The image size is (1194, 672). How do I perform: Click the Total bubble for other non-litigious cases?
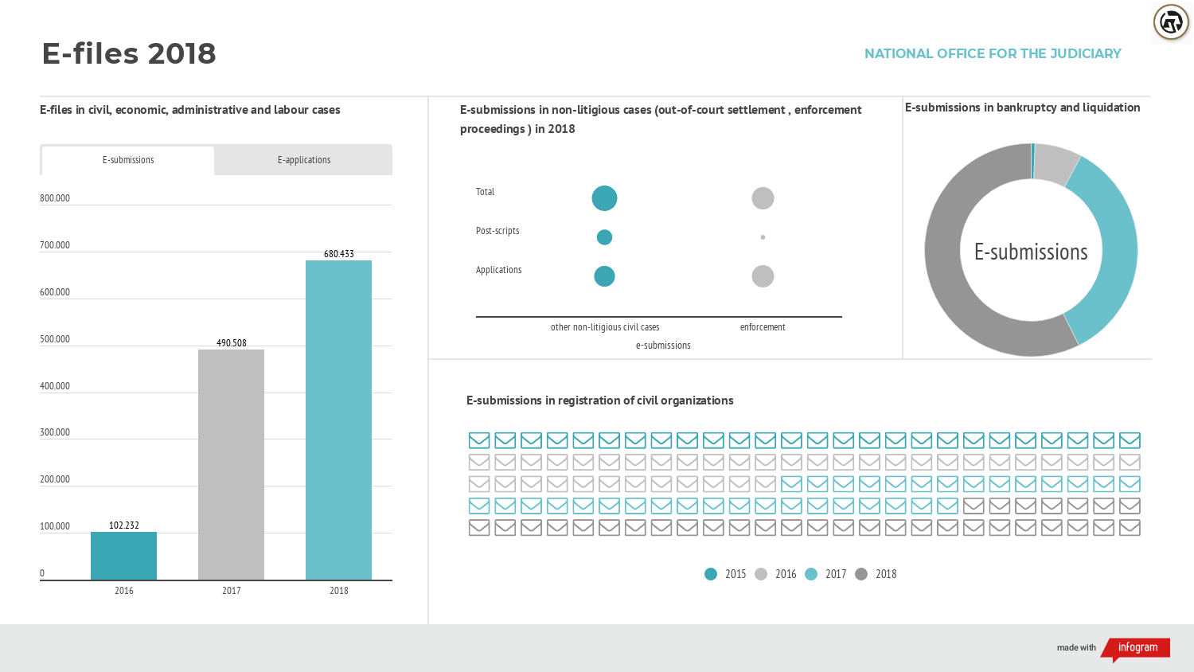point(604,198)
